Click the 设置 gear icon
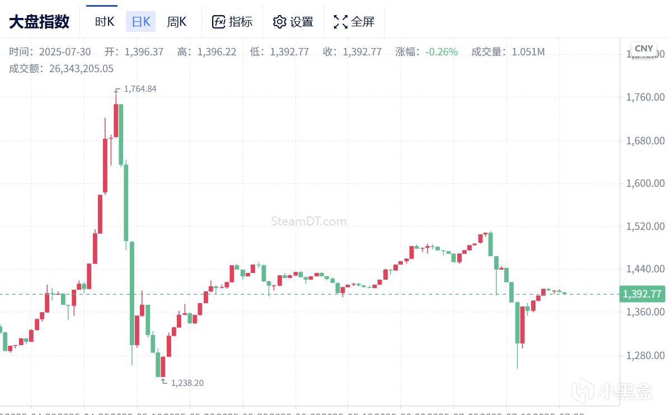This screenshot has width=672, height=415. [279, 22]
